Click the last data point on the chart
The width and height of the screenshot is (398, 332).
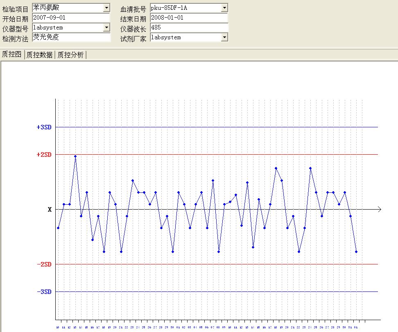pyautogui.click(x=356, y=252)
